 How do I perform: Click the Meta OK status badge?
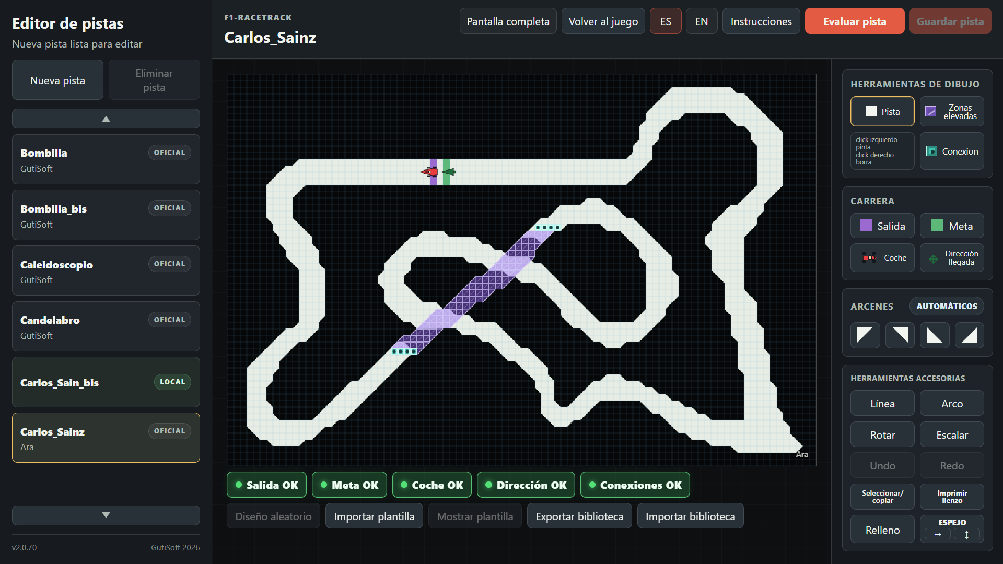pyautogui.click(x=349, y=485)
